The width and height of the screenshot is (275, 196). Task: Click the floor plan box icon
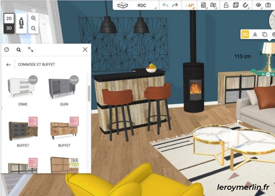[122, 5]
